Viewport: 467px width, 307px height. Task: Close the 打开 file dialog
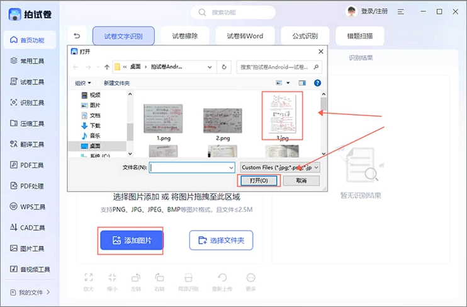(321, 51)
